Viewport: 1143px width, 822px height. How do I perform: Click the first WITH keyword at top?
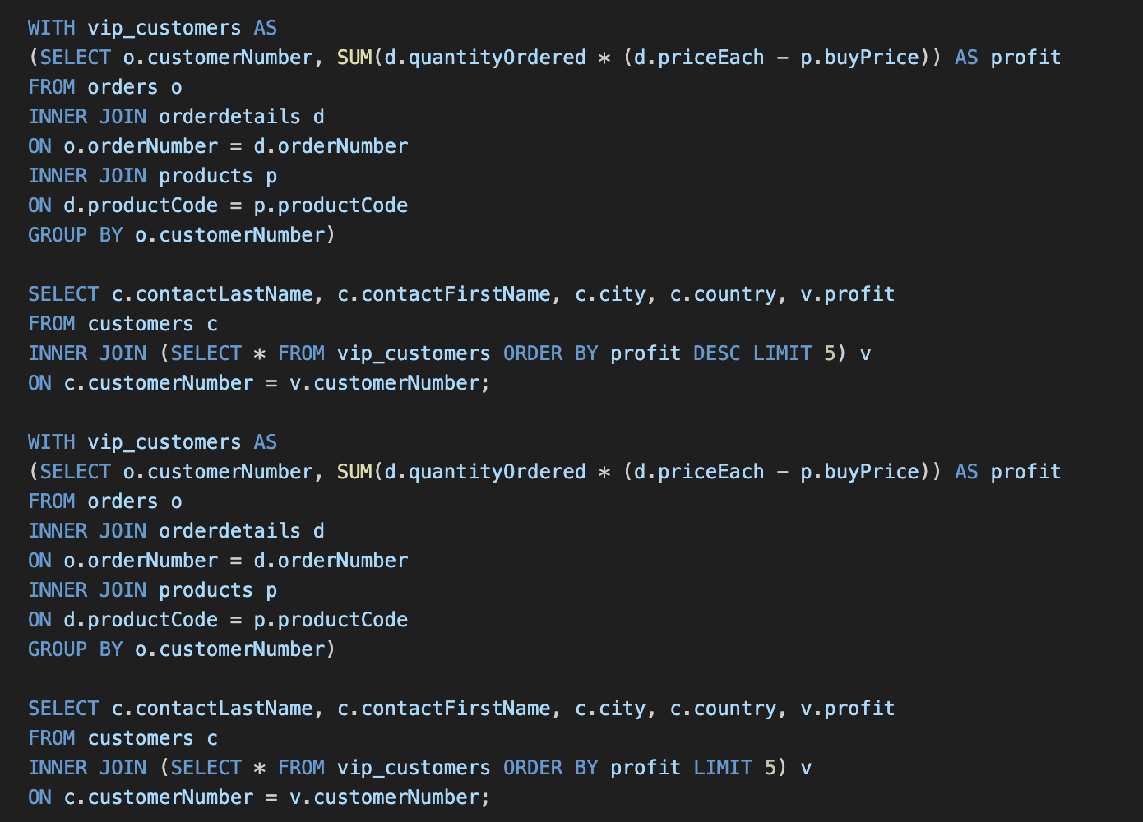[51, 28]
